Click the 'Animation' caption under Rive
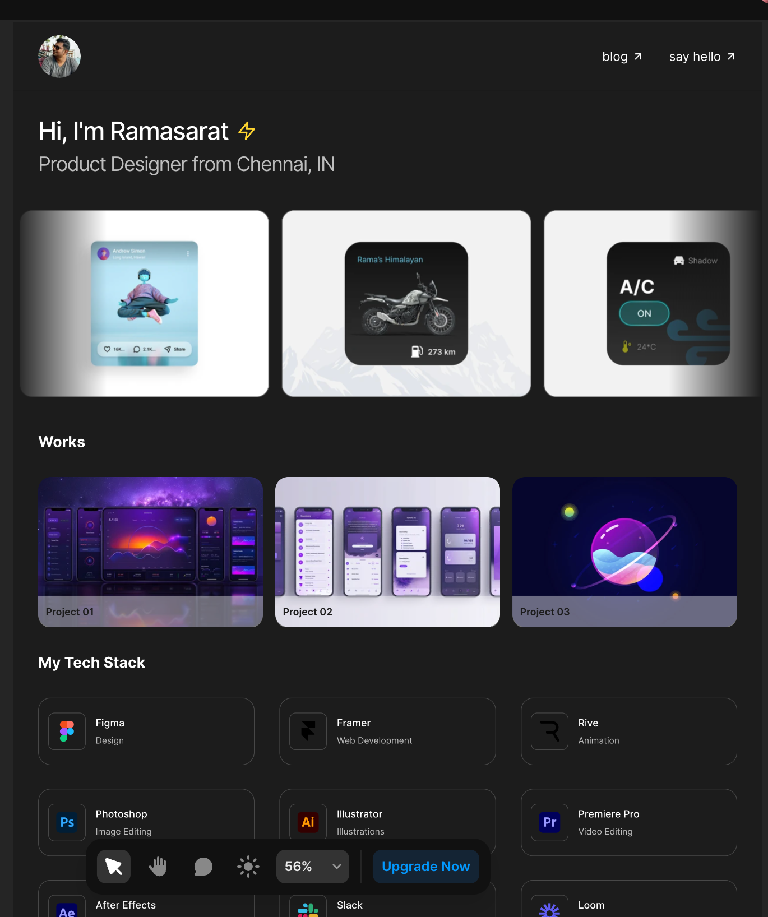The height and width of the screenshot is (917, 768). (599, 740)
